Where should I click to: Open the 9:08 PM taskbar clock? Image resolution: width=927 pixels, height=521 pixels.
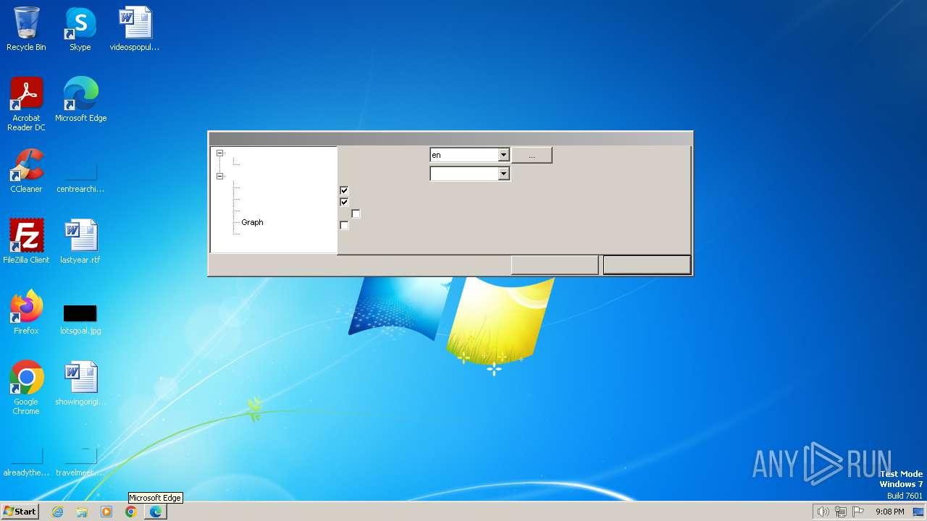click(889, 512)
